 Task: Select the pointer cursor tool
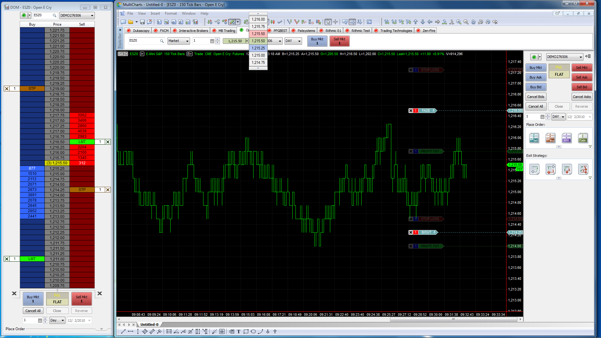[328, 22]
